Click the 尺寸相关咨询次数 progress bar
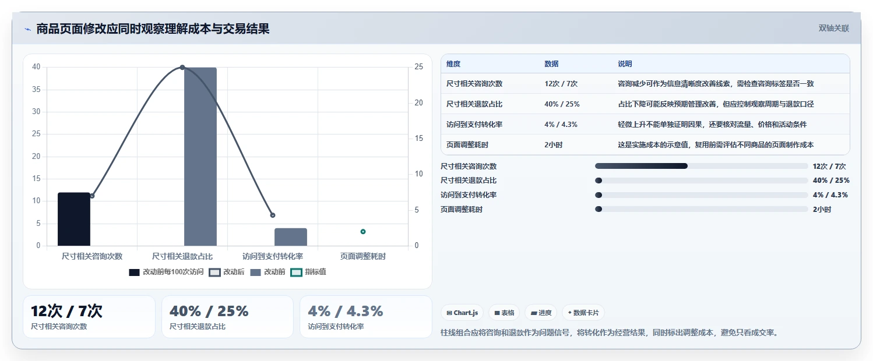This screenshot has height=361, width=873. (x=701, y=166)
